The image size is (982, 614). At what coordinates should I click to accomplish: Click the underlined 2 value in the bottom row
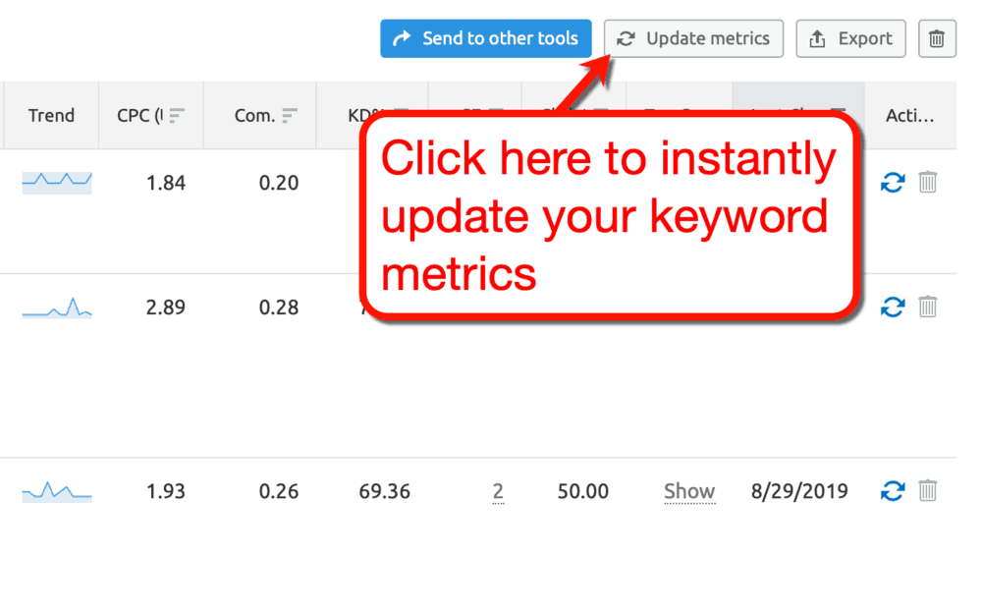pyautogui.click(x=498, y=491)
